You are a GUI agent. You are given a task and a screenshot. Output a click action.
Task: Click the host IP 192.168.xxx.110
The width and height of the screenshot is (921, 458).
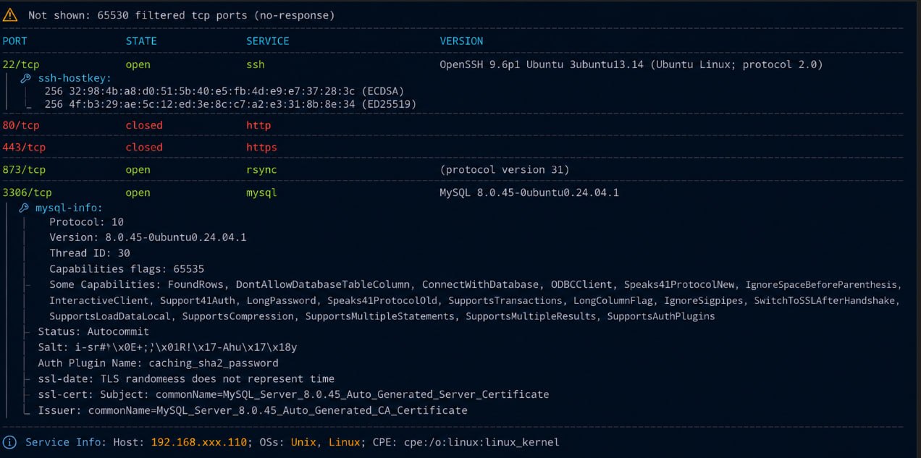point(199,442)
